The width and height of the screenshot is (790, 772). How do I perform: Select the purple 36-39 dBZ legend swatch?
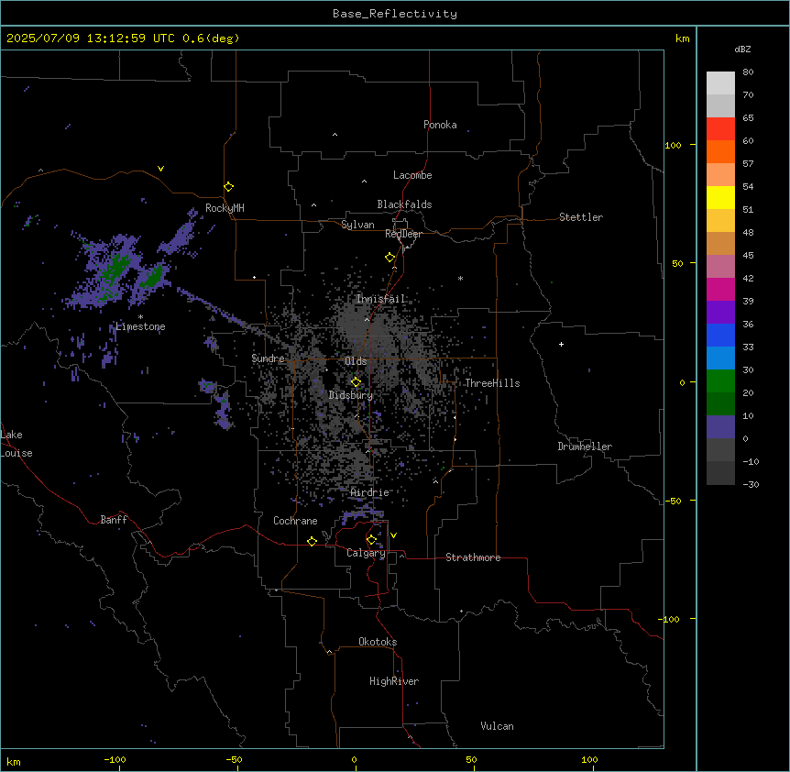point(720,313)
